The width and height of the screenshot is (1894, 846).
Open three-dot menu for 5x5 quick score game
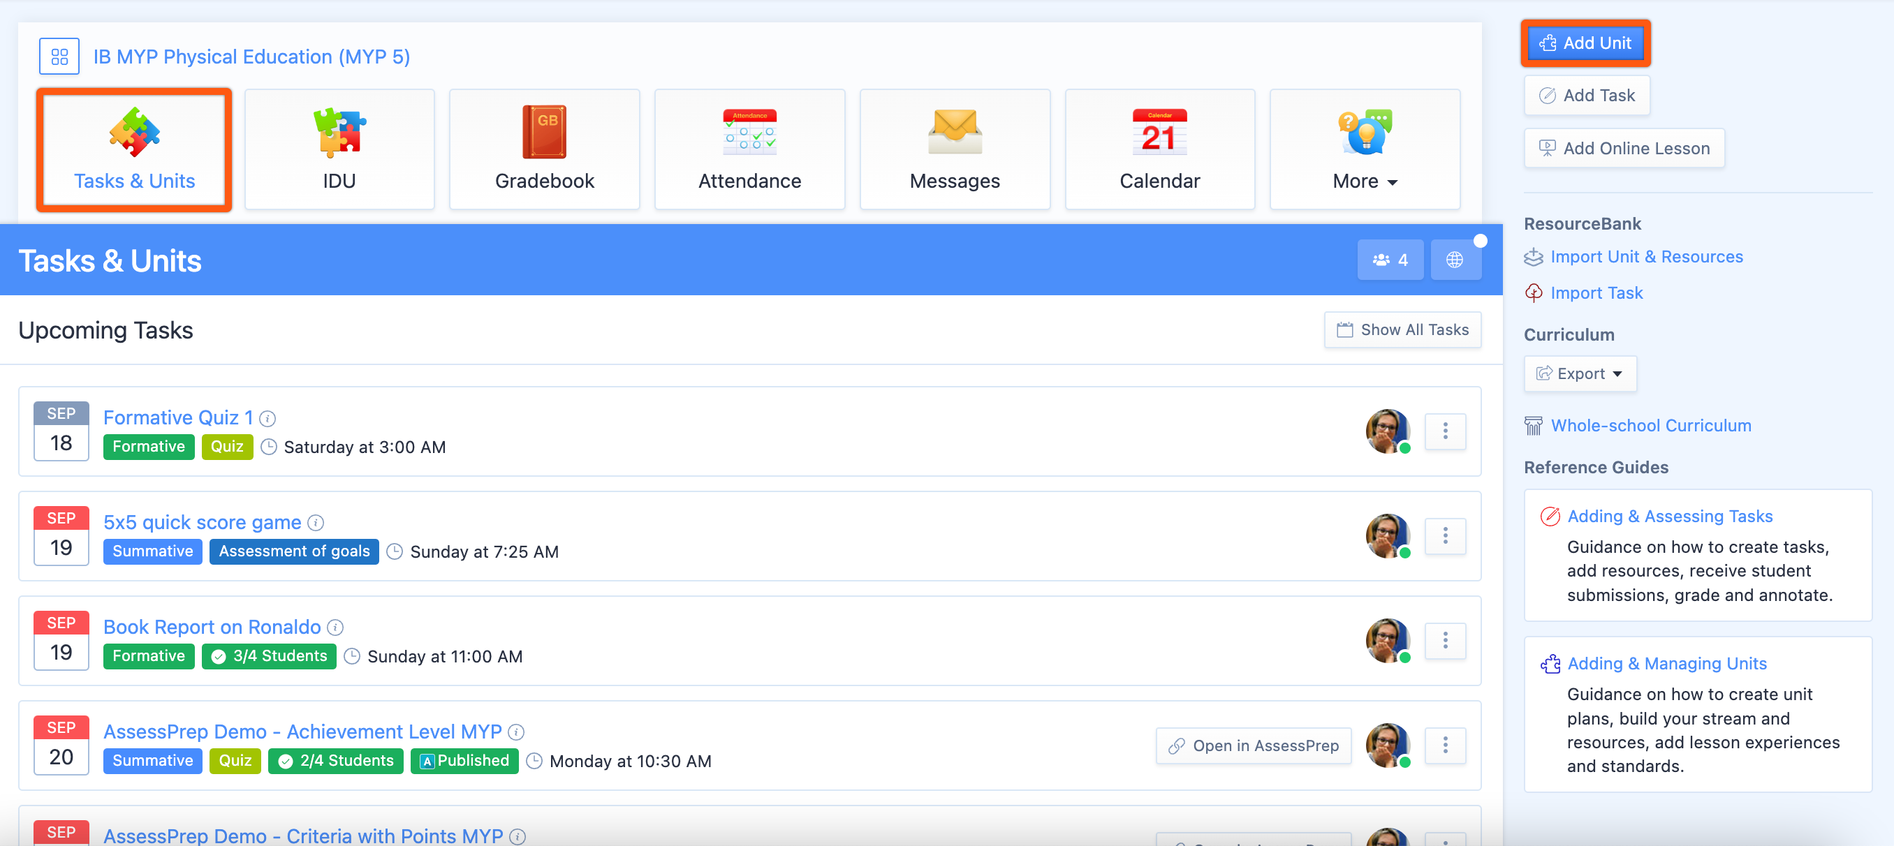click(1445, 536)
